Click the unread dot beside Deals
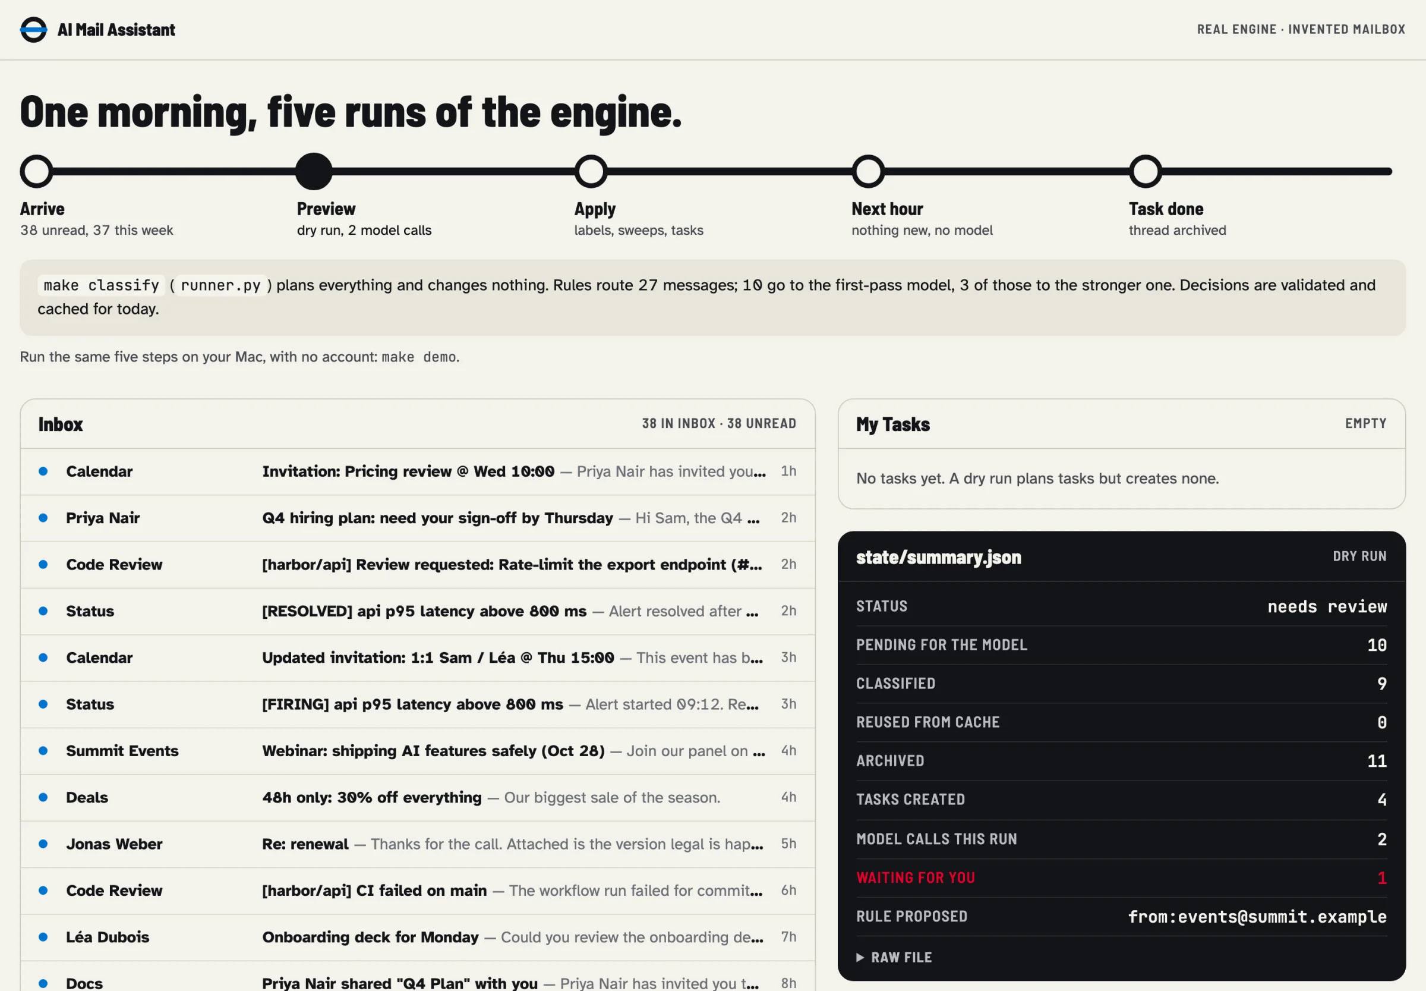Screen dimensions: 1426x991 coord(43,797)
